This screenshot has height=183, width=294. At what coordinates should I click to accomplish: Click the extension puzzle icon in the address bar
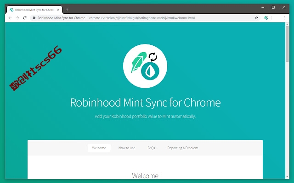pos(34,18)
